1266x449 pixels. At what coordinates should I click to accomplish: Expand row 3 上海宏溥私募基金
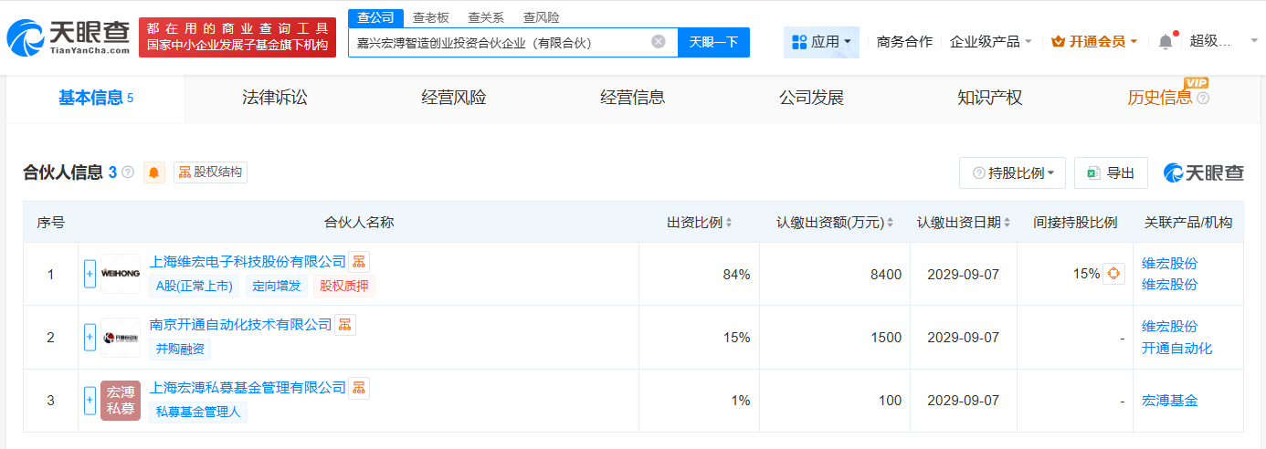point(90,400)
